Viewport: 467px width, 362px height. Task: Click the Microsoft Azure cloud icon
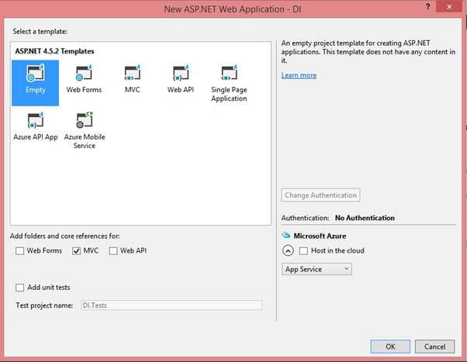pyautogui.click(x=286, y=236)
